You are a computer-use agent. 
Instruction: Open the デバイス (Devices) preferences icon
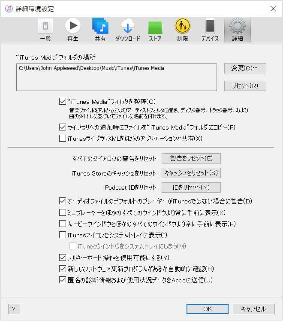coord(210,30)
